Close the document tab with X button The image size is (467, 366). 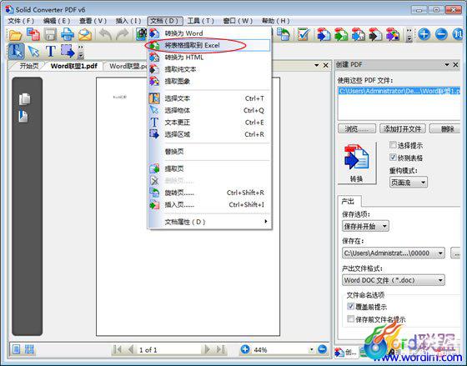click(325, 65)
